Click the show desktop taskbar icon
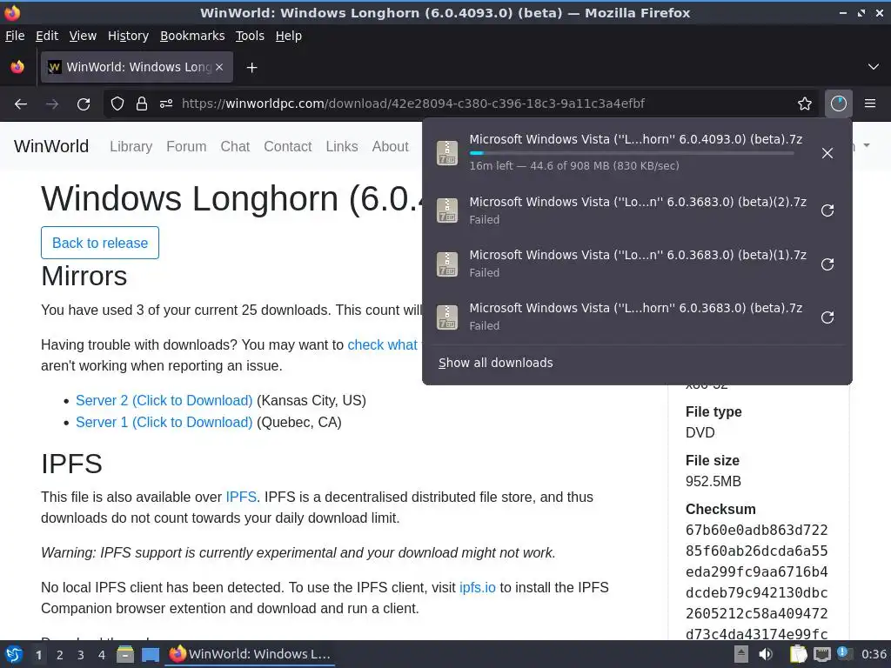The width and height of the screenshot is (891, 668). [150, 654]
